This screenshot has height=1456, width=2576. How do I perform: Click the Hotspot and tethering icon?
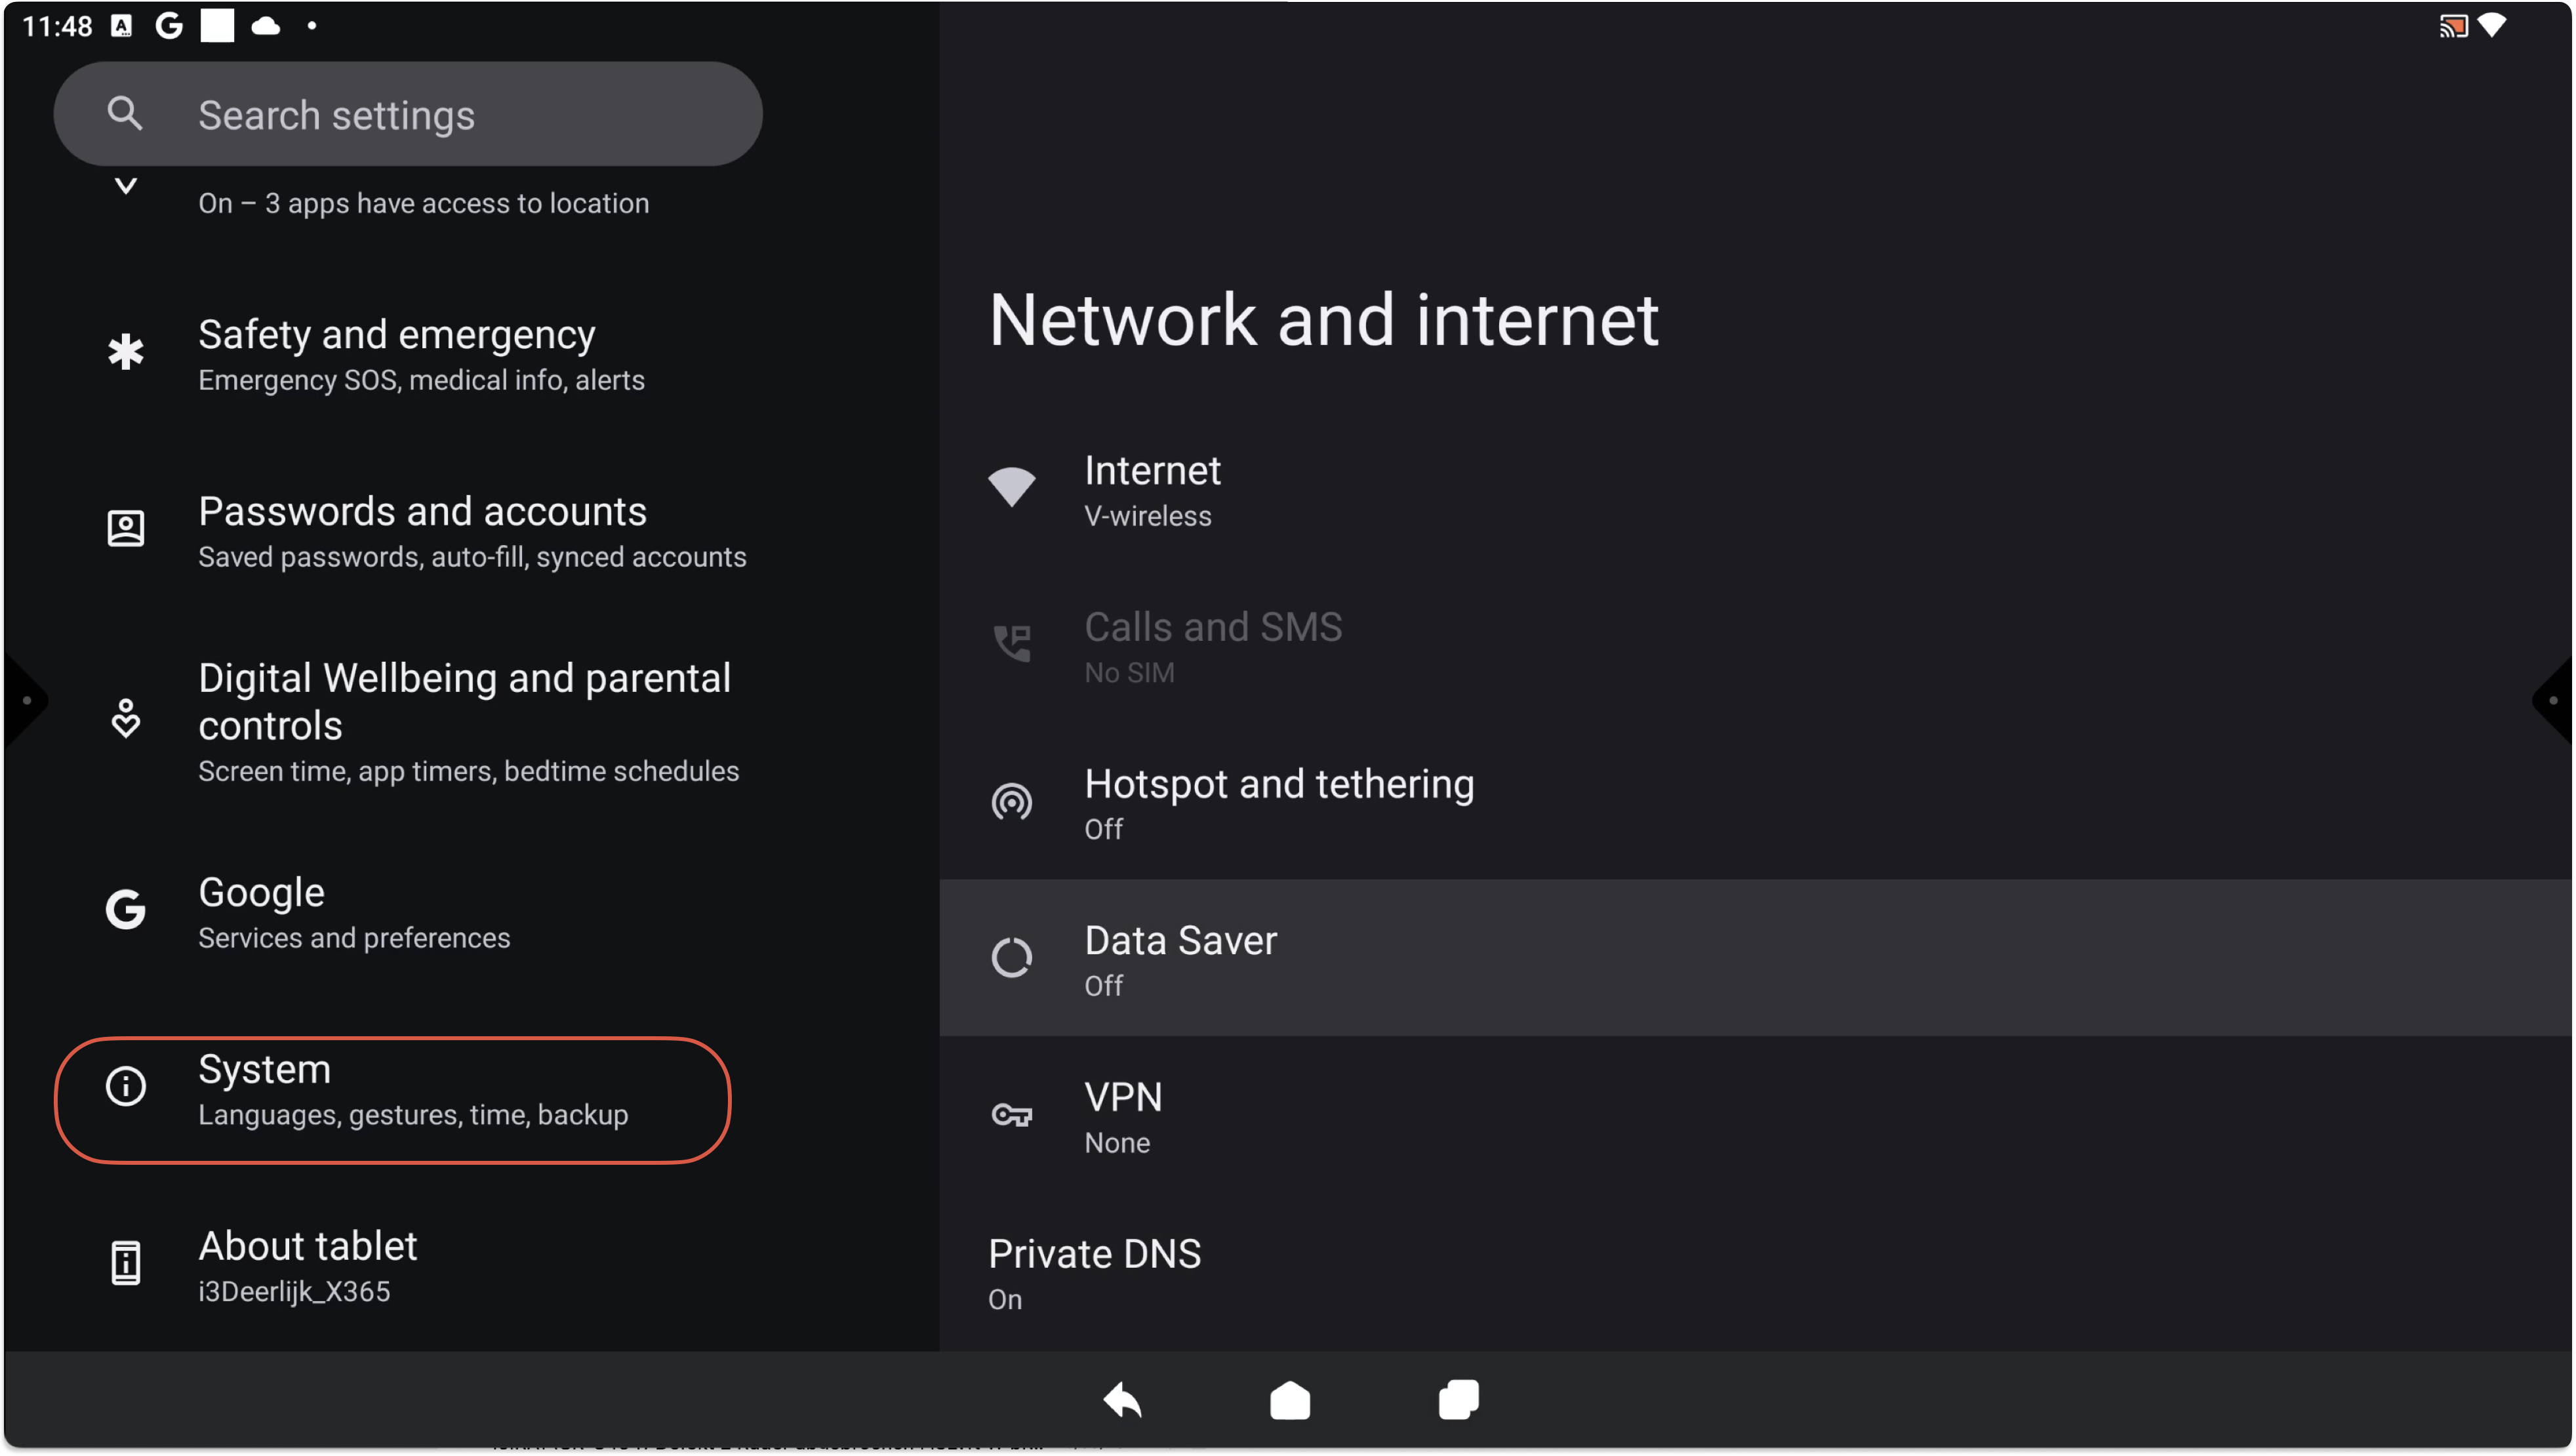coord(1011,802)
